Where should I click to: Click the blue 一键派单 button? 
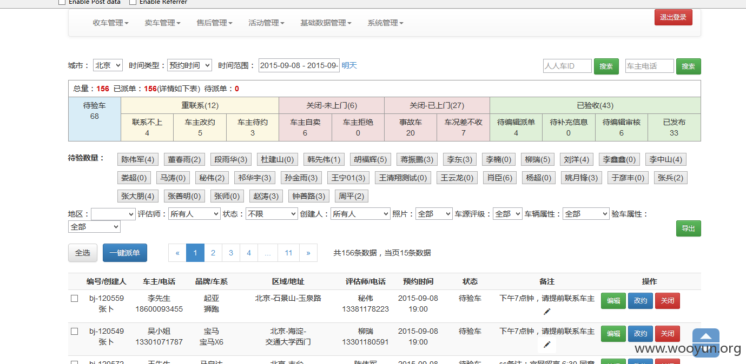pos(125,253)
